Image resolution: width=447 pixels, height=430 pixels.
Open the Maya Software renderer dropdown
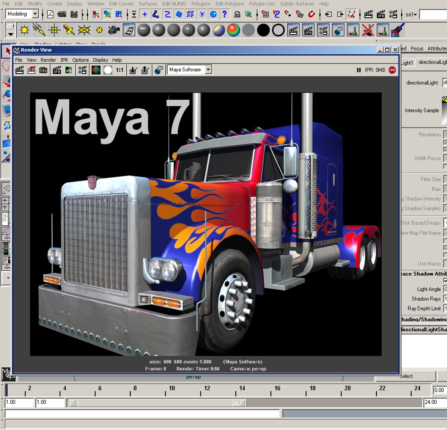[209, 70]
